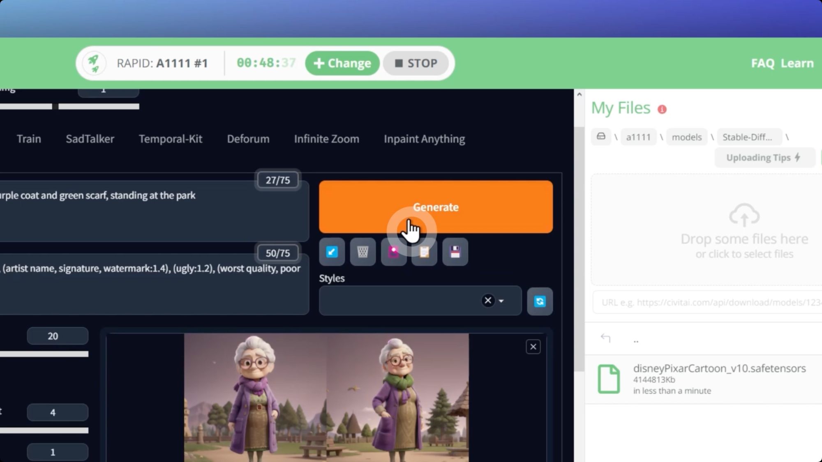Open the Stable-Diff... breadcrumb folder
Image resolution: width=822 pixels, height=462 pixels.
click(x=748, y=137)
